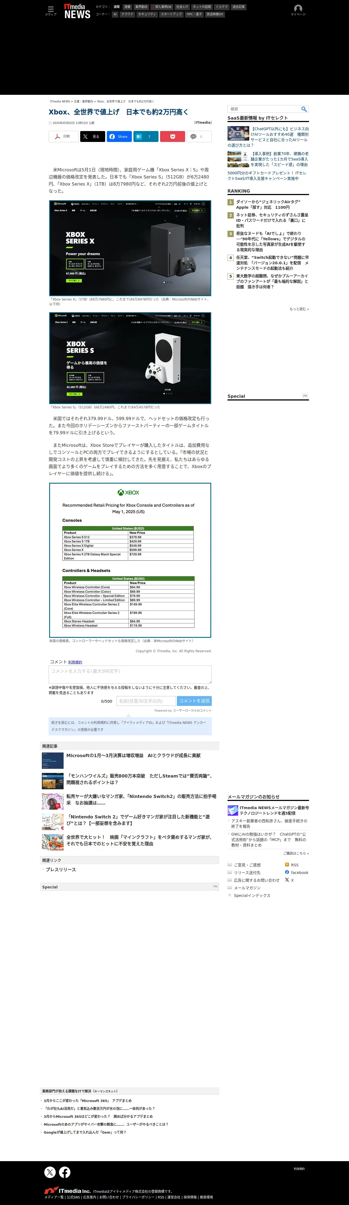349x1205 pixels.
Task: Click the ITmedia NEWS logo
Action: pos(77,11)
